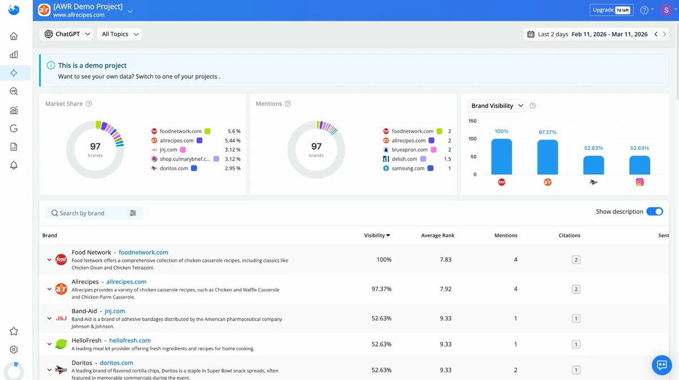The height and width of the screenshot is (380, 679).
Task: Open the All Topics dropdown
Action: [x=119, y=34]
